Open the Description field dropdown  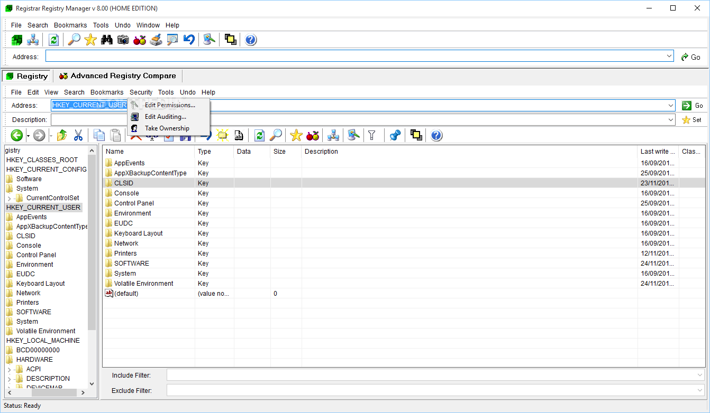point(671,119)
